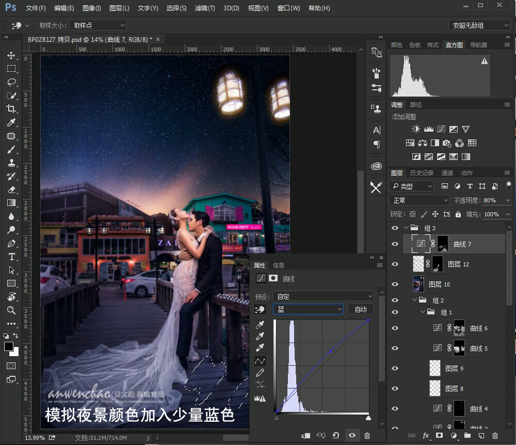The width and height of the screenshot is (516, 445).
Task: Select the Crop tool
Action: pyautogui.click(x=11, y=108)
